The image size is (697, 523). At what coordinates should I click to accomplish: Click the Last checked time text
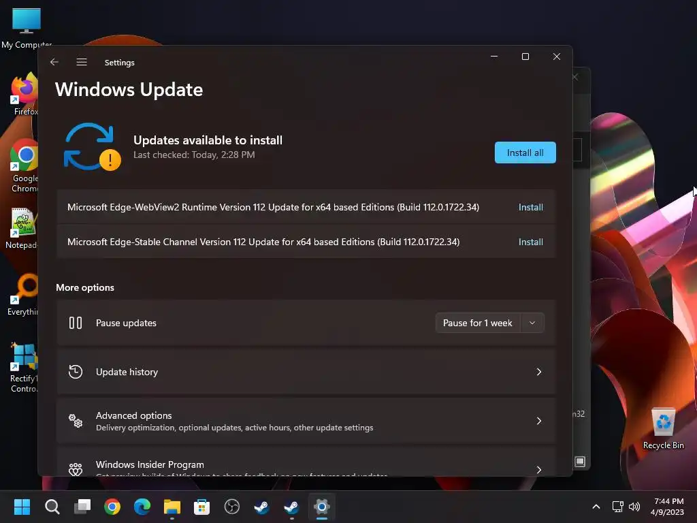click(x=194, y=155)
